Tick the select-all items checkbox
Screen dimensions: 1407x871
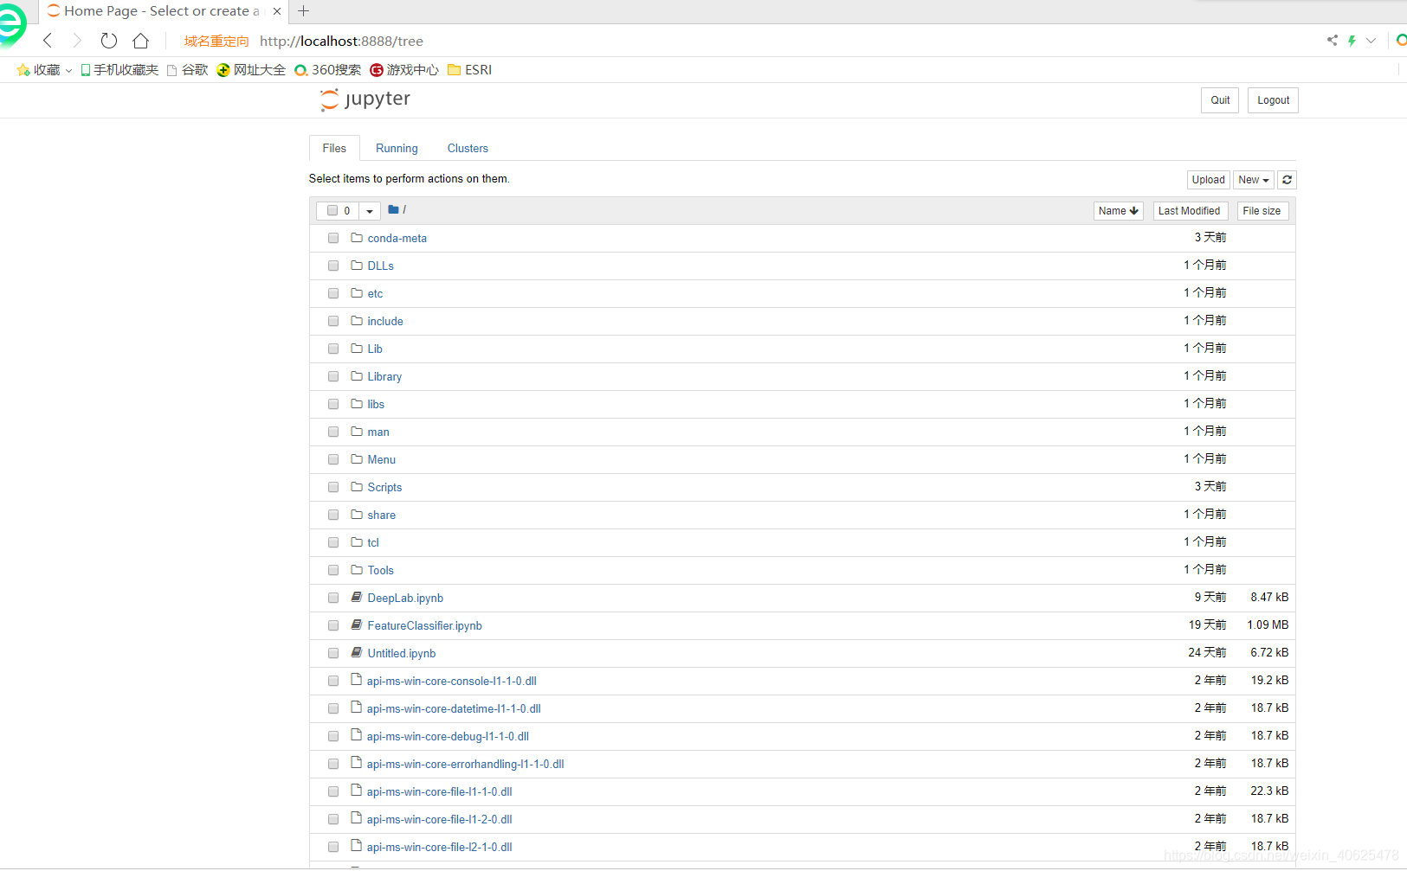click(332, 210)
